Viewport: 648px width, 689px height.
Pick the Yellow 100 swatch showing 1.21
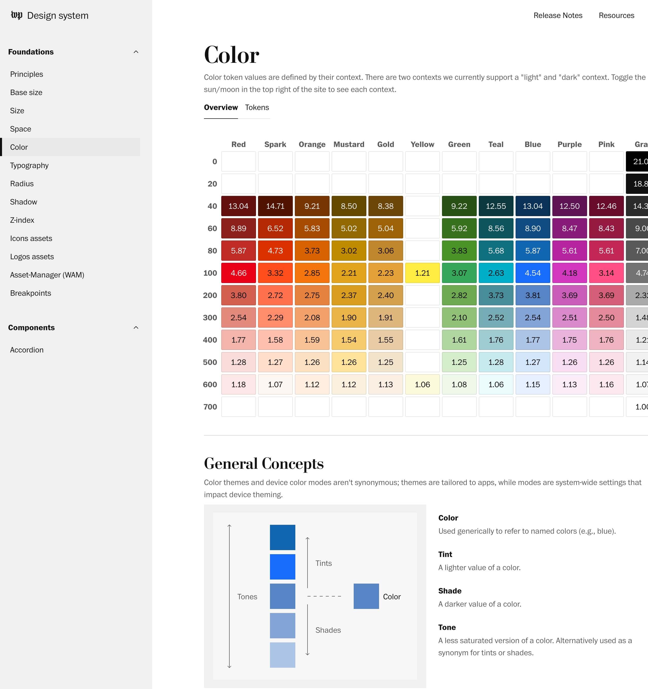click(x=422, y=273)
